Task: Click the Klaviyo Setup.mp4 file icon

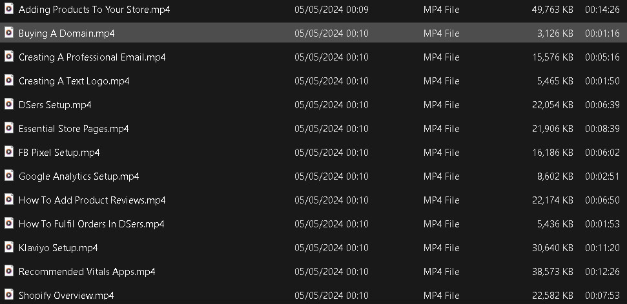Action: pyautogui.click(x=9, y=247)
